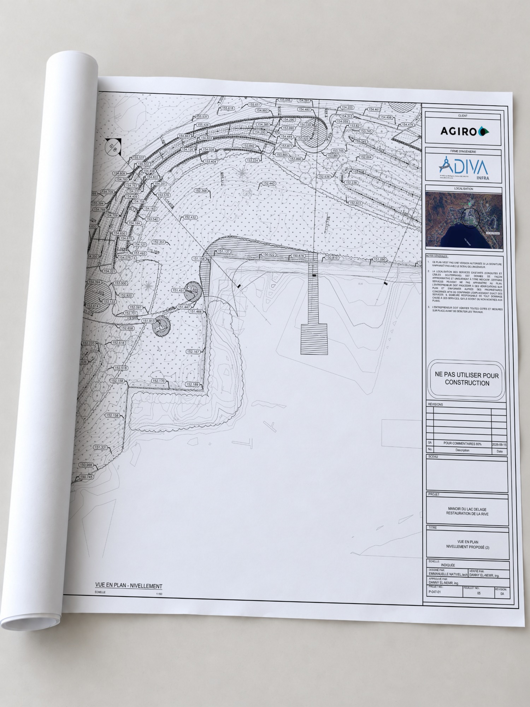This screenshot has width=530, height=707.
Task: Select the elevation label 150.922
Action: coord(269,255)
